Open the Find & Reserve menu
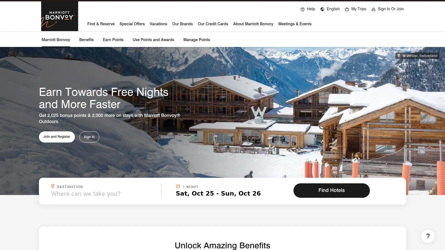 pyautogui.click(x=101, y=24)
